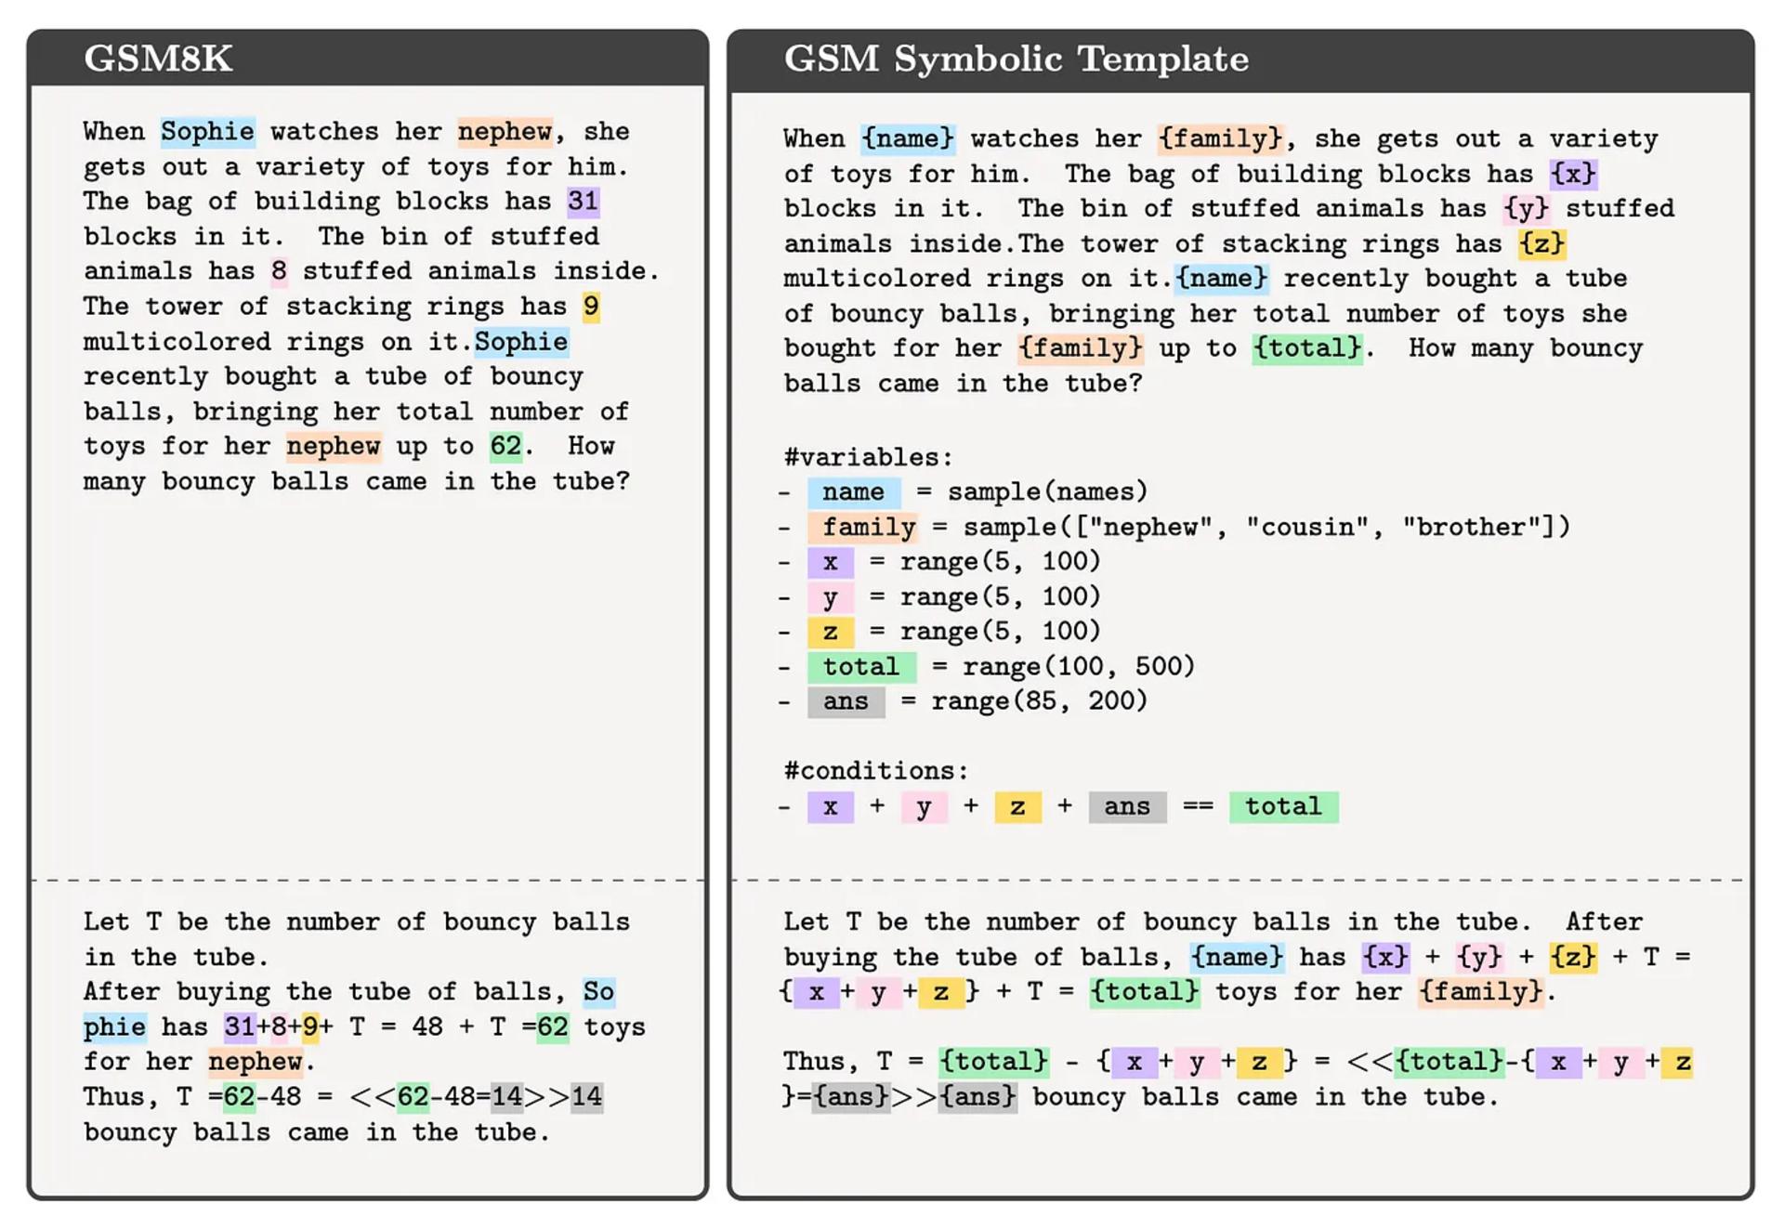The image size is (1784, 1229).
Task: Click the highlighted number 31
Action: coord(583,202)
